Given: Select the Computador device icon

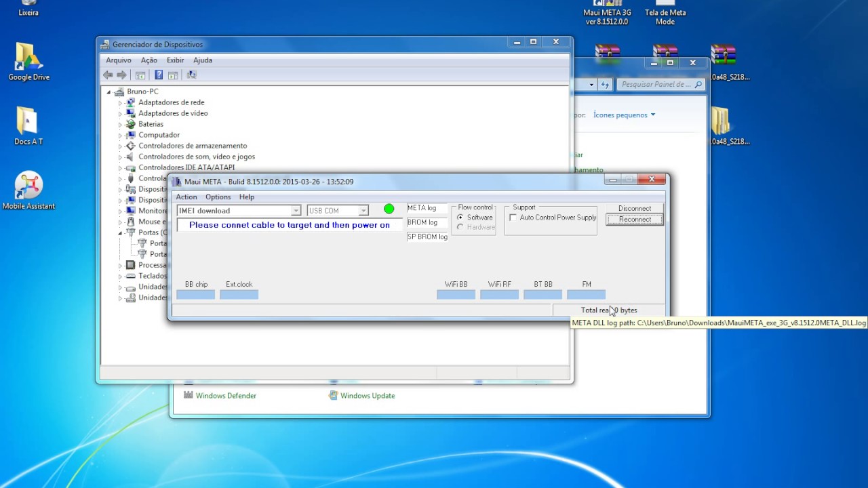Looking at the screenshot, I should (x=131, y=135).
